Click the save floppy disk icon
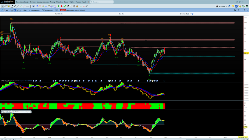 click(217, 6)
